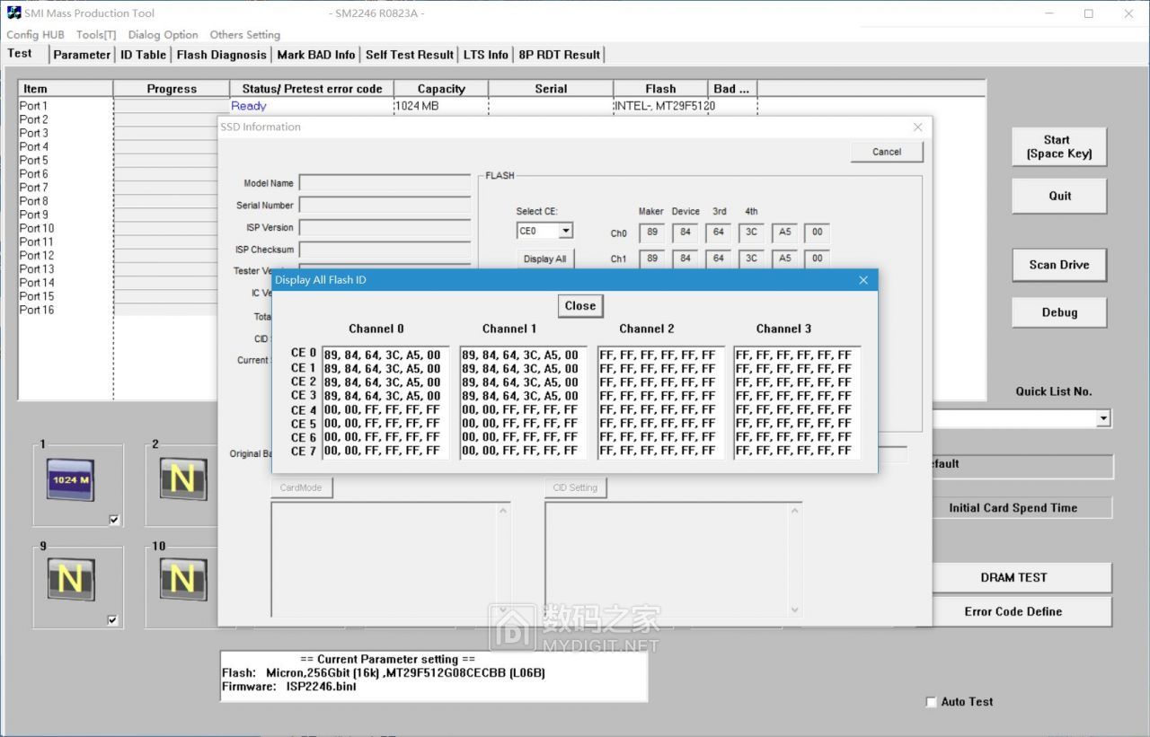Click the Ch1 Device ID field showing 84
This screenshot has height=737, width=1150.
pos(686,259)
